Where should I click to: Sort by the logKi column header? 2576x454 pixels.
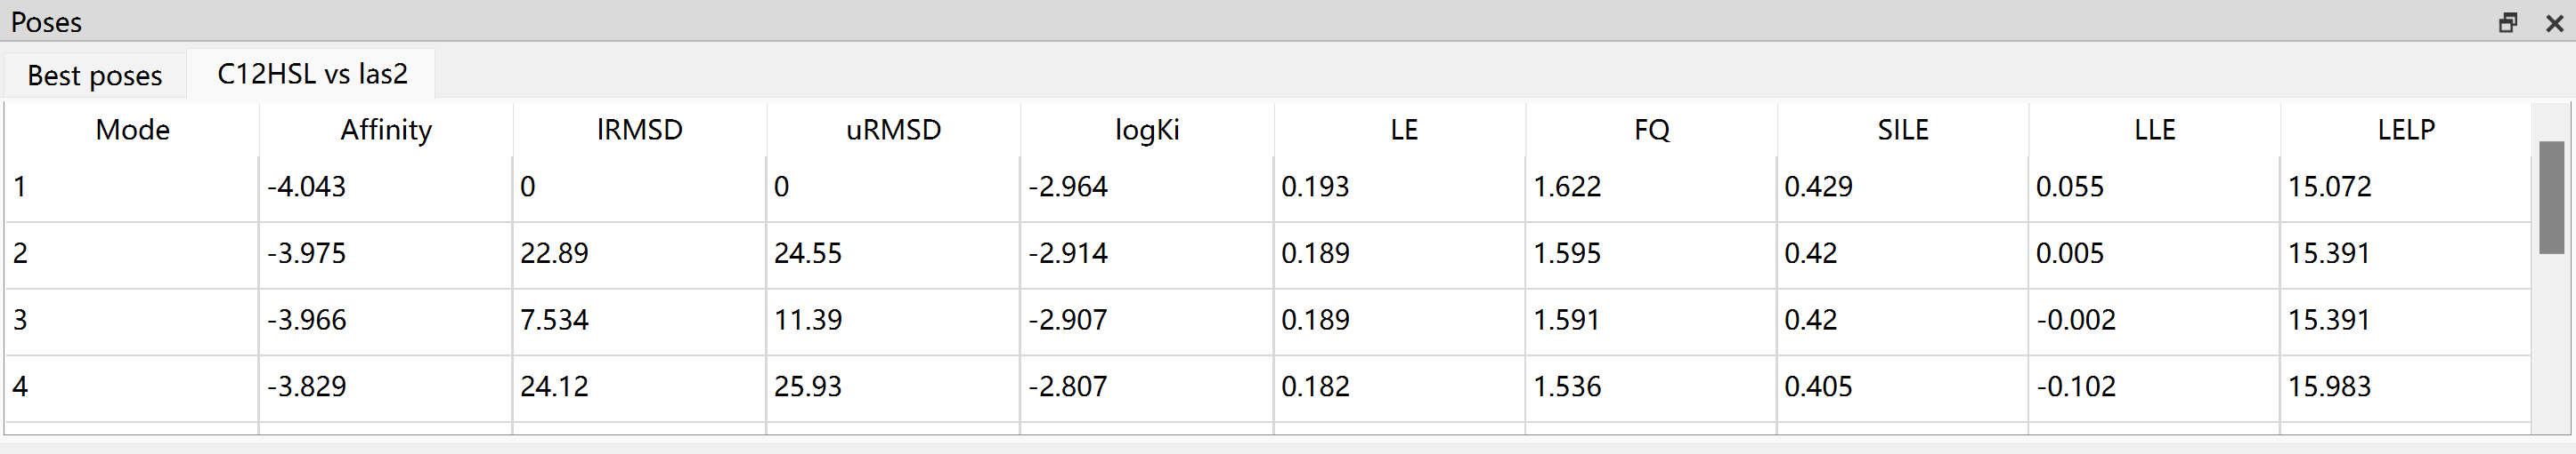1147,130
